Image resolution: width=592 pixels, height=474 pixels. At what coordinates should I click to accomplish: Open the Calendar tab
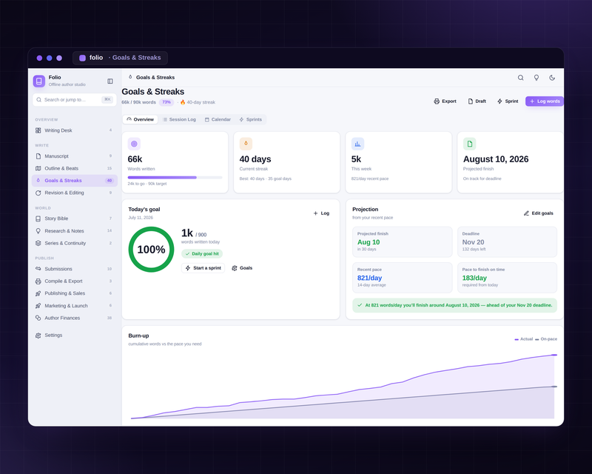click(x=218, y=119)
